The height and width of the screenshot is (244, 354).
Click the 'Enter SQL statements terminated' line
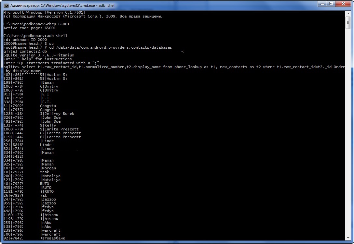point(51,63)
